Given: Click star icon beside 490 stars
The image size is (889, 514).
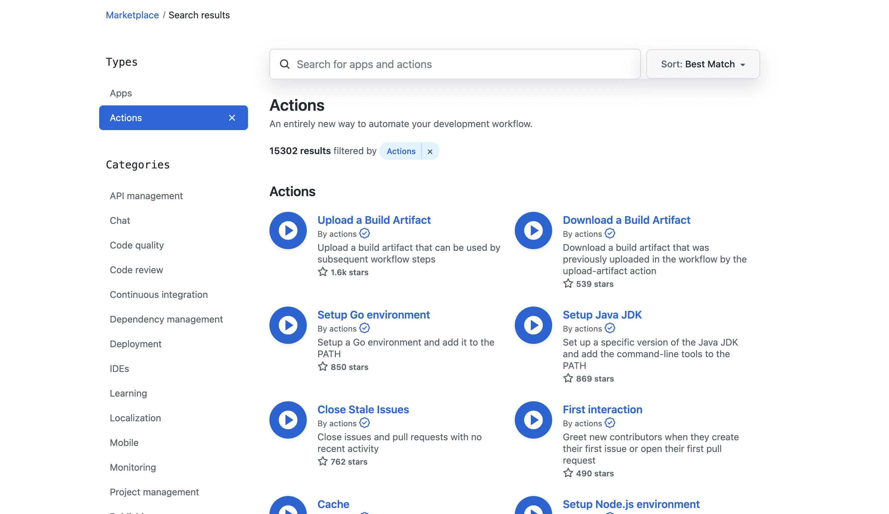Looking at the screenshot, I should 568,473.
